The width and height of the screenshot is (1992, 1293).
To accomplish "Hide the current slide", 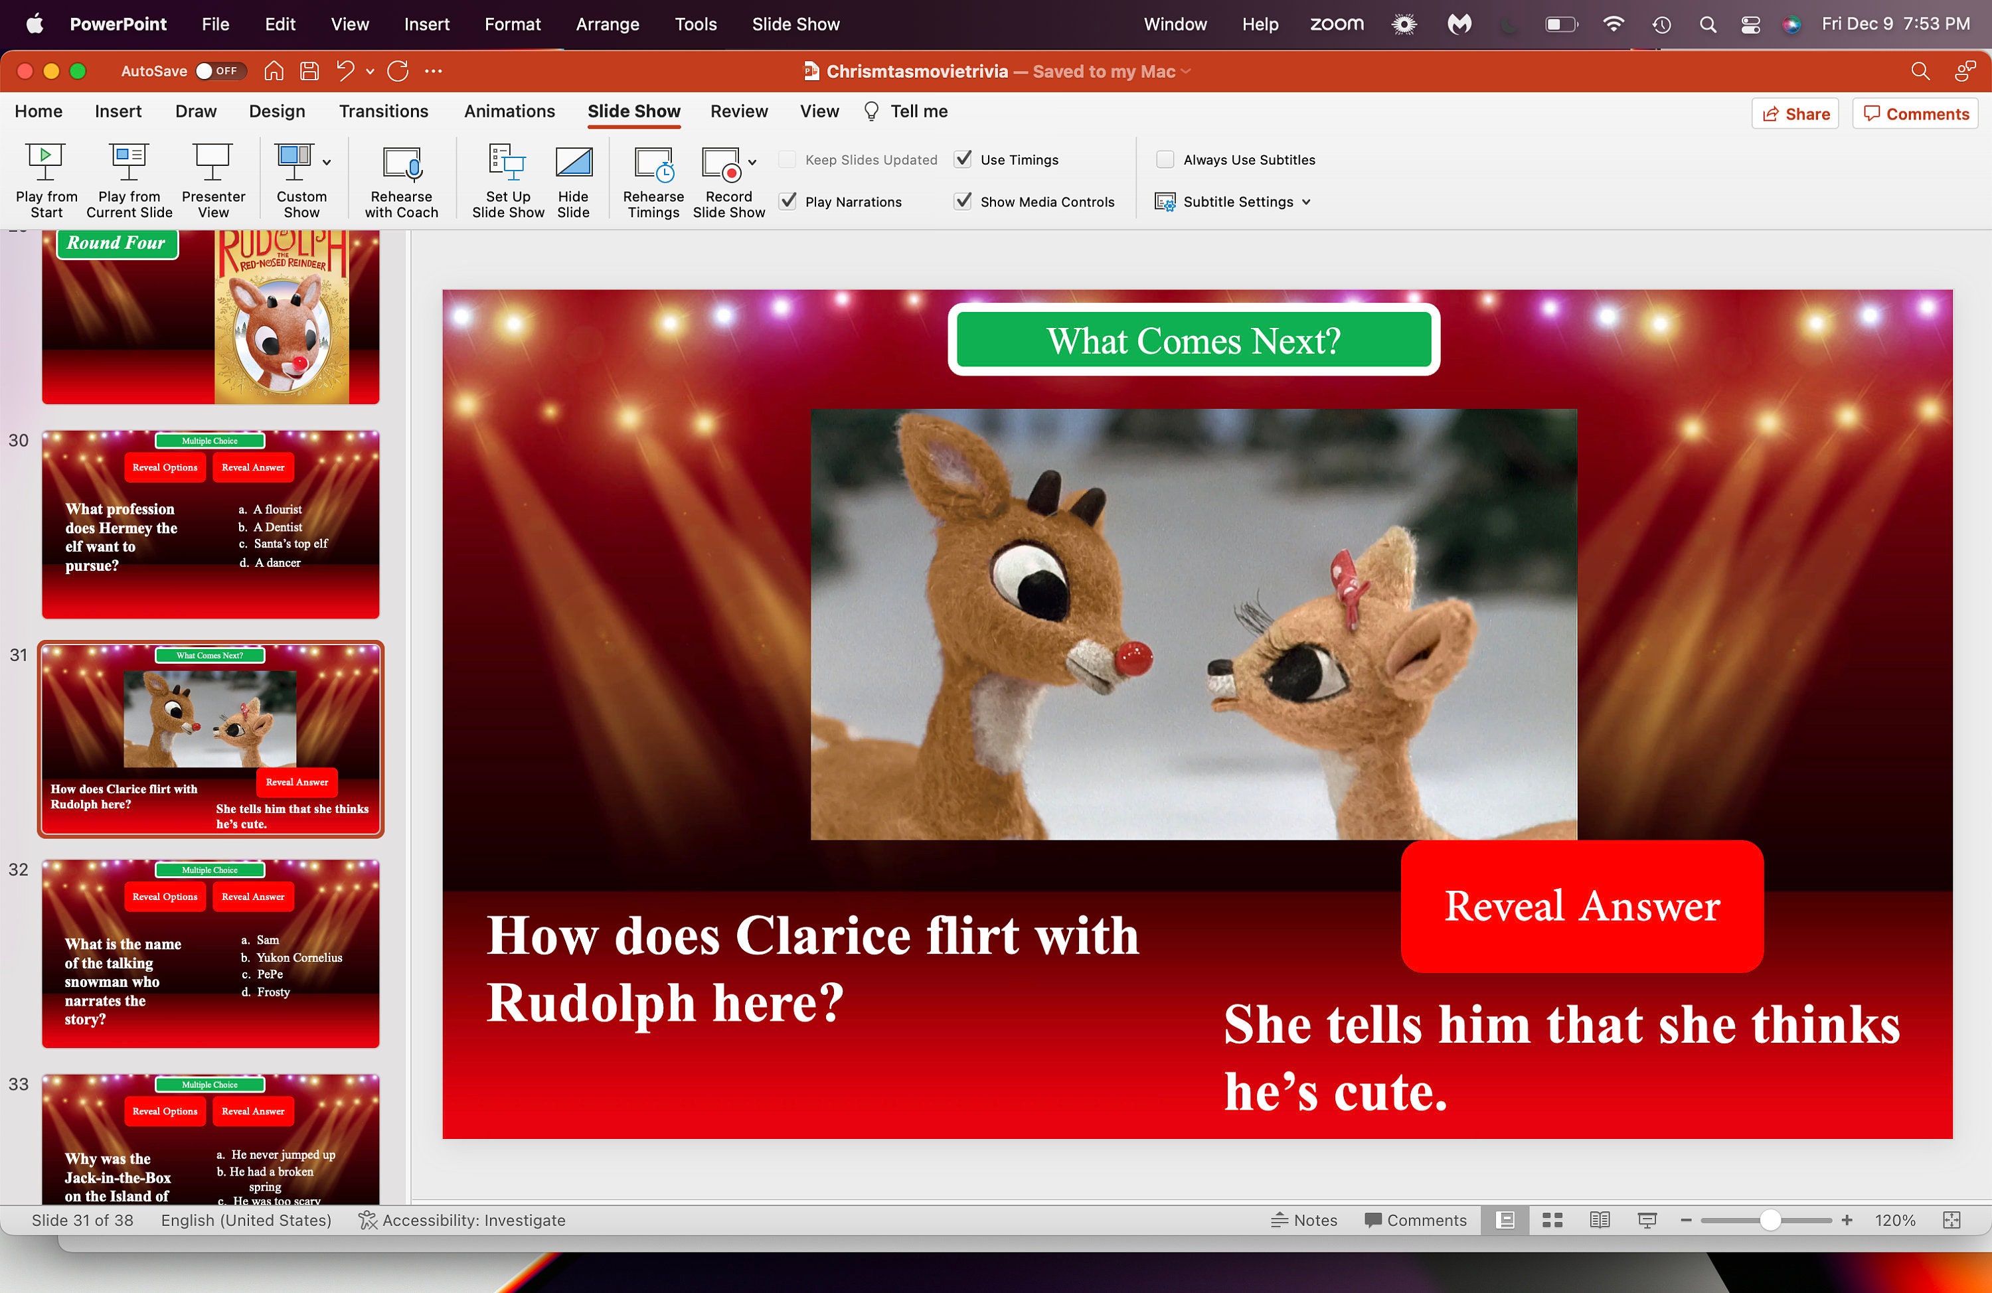I will tap(573, 177).
